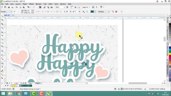Image resolution: width=171 pixels, height=96 pixels.
Task: Select the Color Eyedropper tool
Action: (2, 71)
